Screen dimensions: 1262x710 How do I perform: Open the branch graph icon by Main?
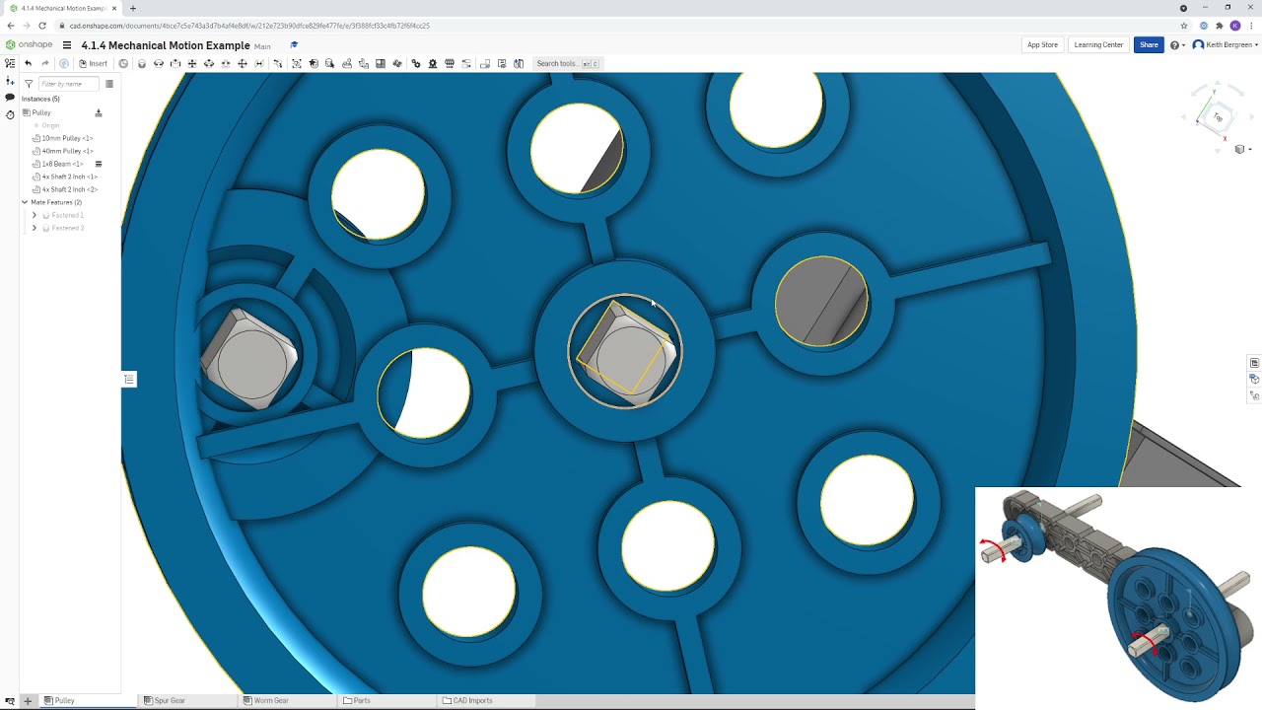(294, 44)
